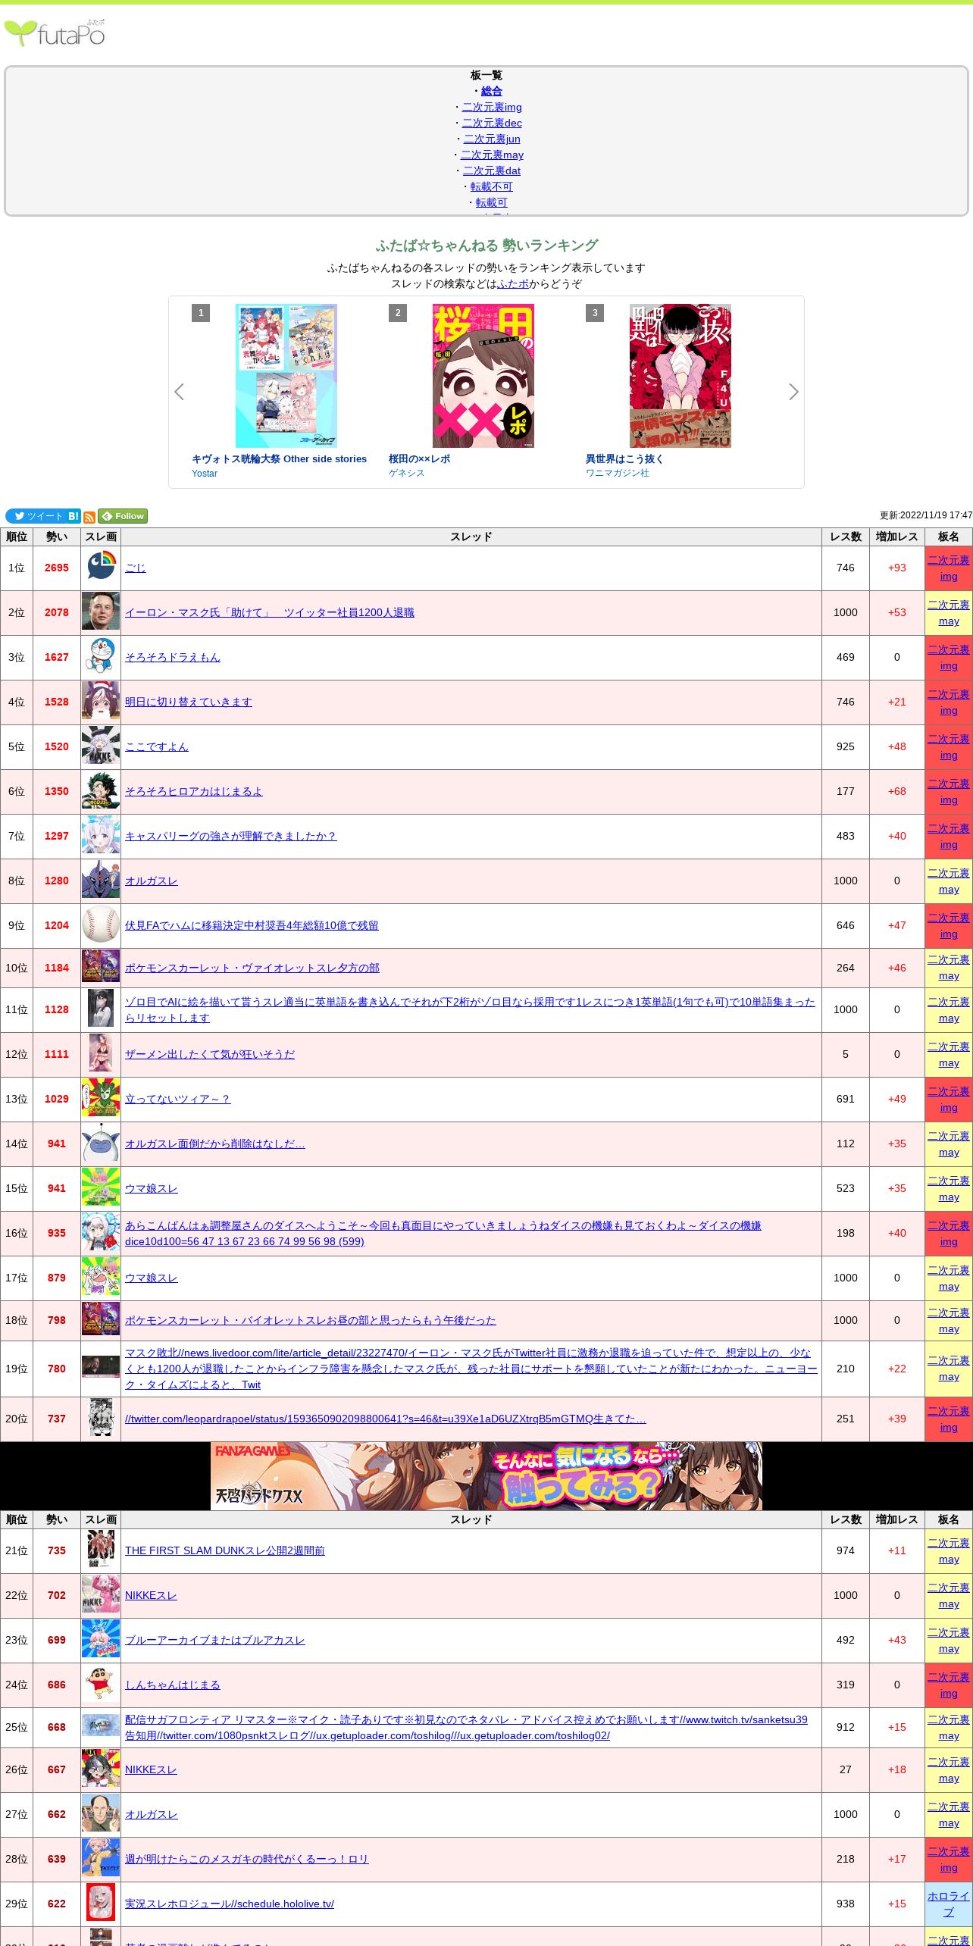Click 二次元裏img board cell in rank 1
This screenshot has height=1946, width=973.
948,568
